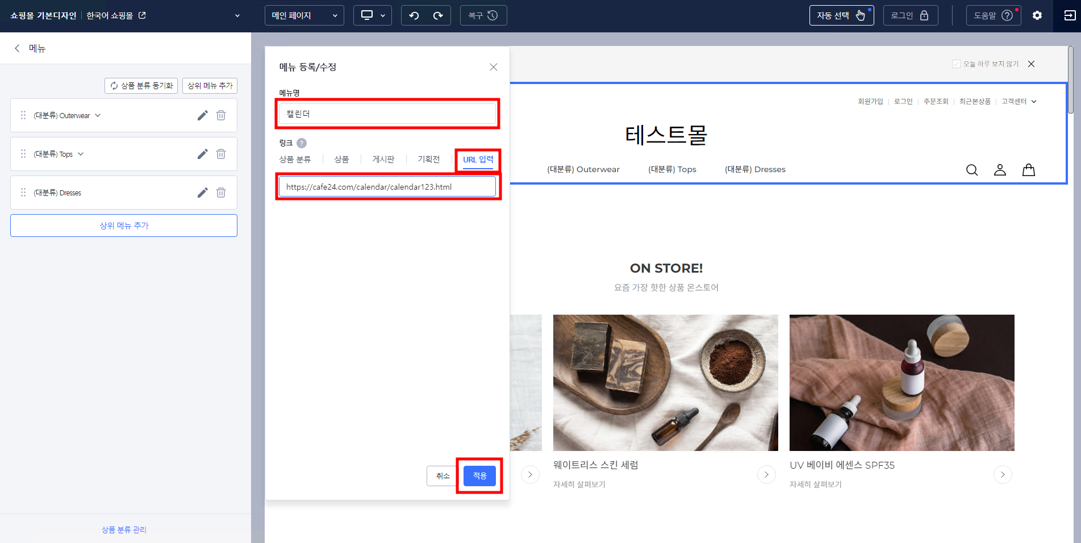Image resolution: width=1081 pixels, height=543 pixels.
Task: Expand the 고객센터 dropdown in preview
Action: [x=1019, y=101]
